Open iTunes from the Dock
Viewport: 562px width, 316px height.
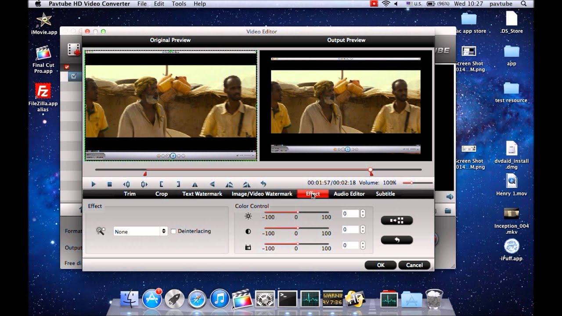tap(220, 299)
